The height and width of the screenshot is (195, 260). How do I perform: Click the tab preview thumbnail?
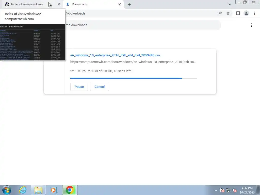33,42
